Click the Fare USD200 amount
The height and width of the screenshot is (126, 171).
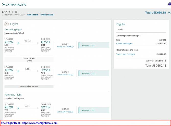[x=162, y=40]
